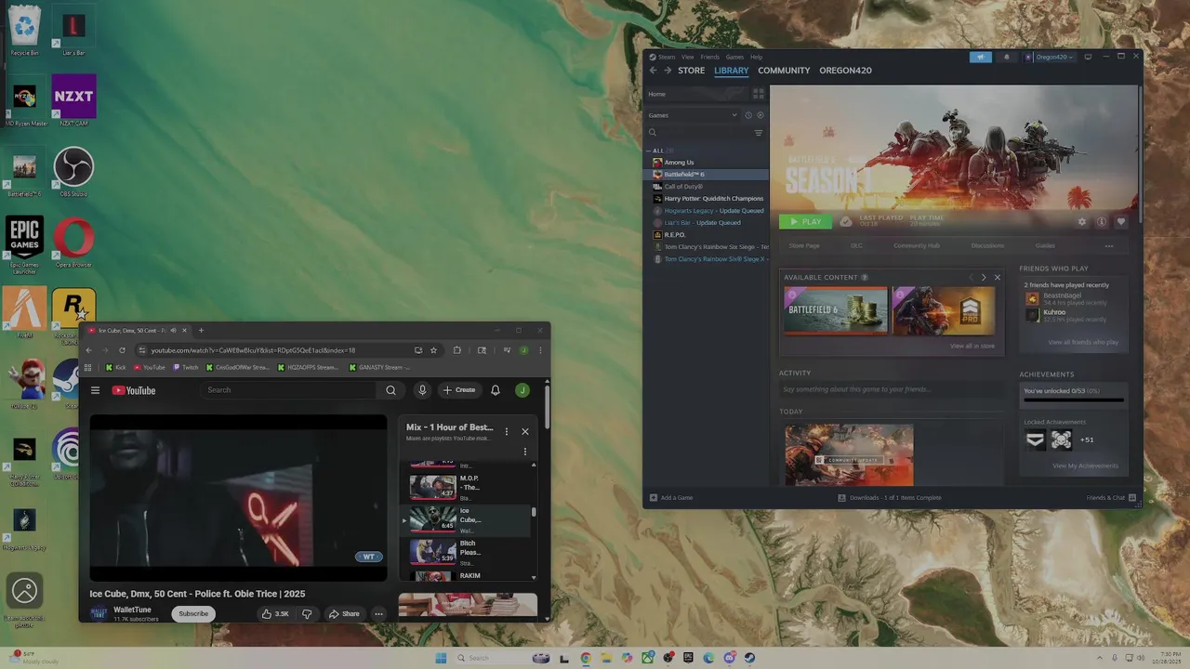Add Battlefield 6 to favorites with heart icon

point(1121,222)
